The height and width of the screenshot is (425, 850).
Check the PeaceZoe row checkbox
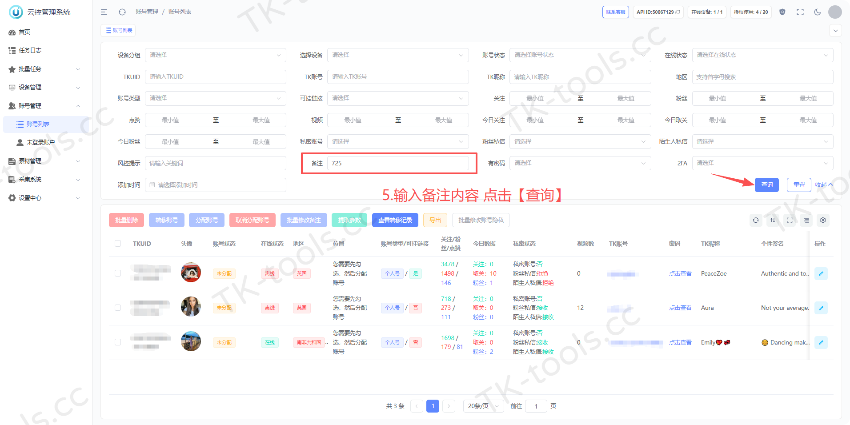click(118, 273)
